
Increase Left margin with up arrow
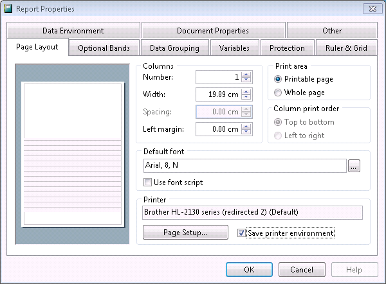click(x=246, y=127)
